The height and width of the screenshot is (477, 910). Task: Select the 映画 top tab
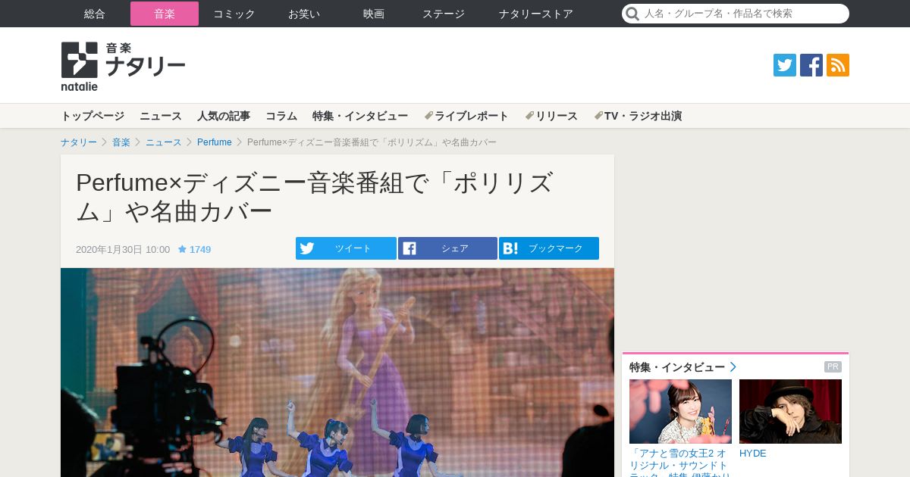374,14
